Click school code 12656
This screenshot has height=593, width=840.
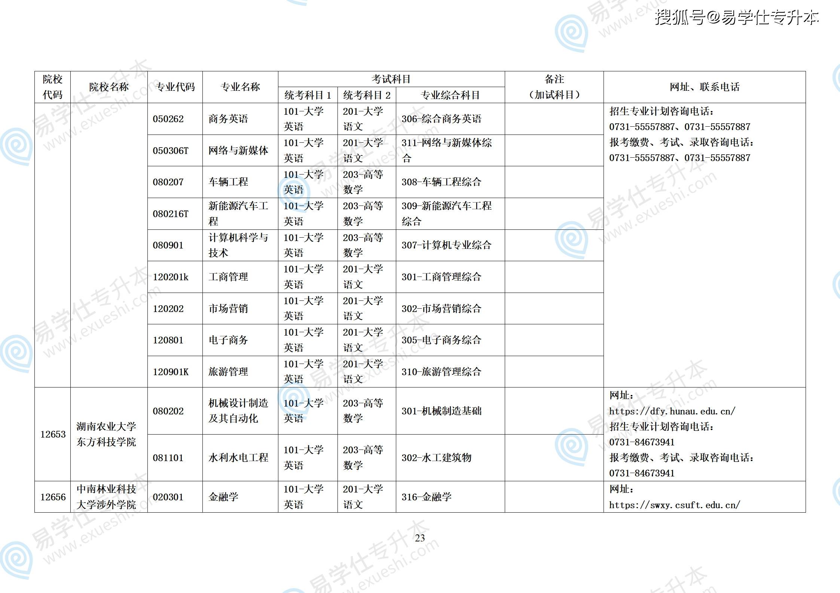coord(53,497)
